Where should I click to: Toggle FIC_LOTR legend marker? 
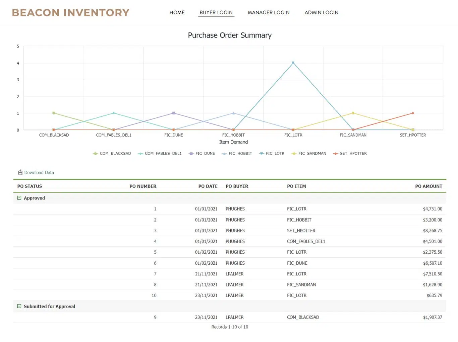pos(262,154)
